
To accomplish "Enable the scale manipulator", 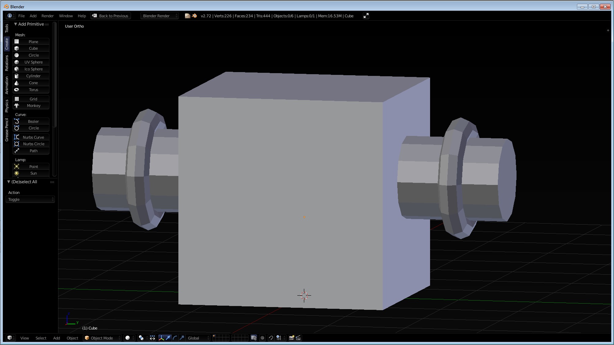I will (182, 338).
